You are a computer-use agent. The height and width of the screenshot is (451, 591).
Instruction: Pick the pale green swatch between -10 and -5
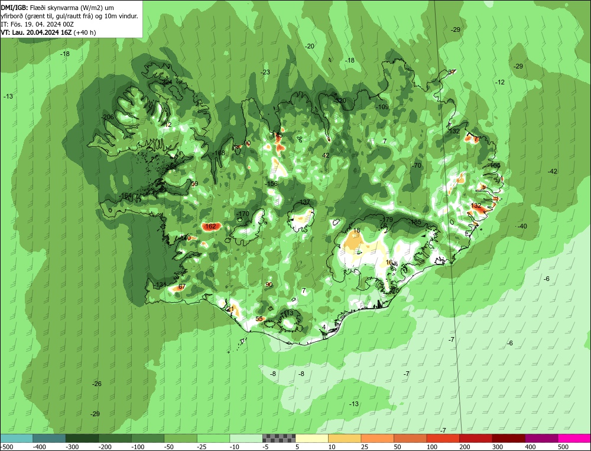246,438
